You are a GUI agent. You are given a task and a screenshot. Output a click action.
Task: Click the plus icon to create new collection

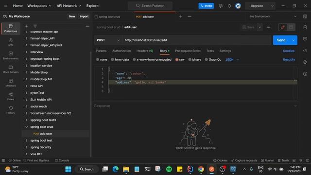coord(26,26)
